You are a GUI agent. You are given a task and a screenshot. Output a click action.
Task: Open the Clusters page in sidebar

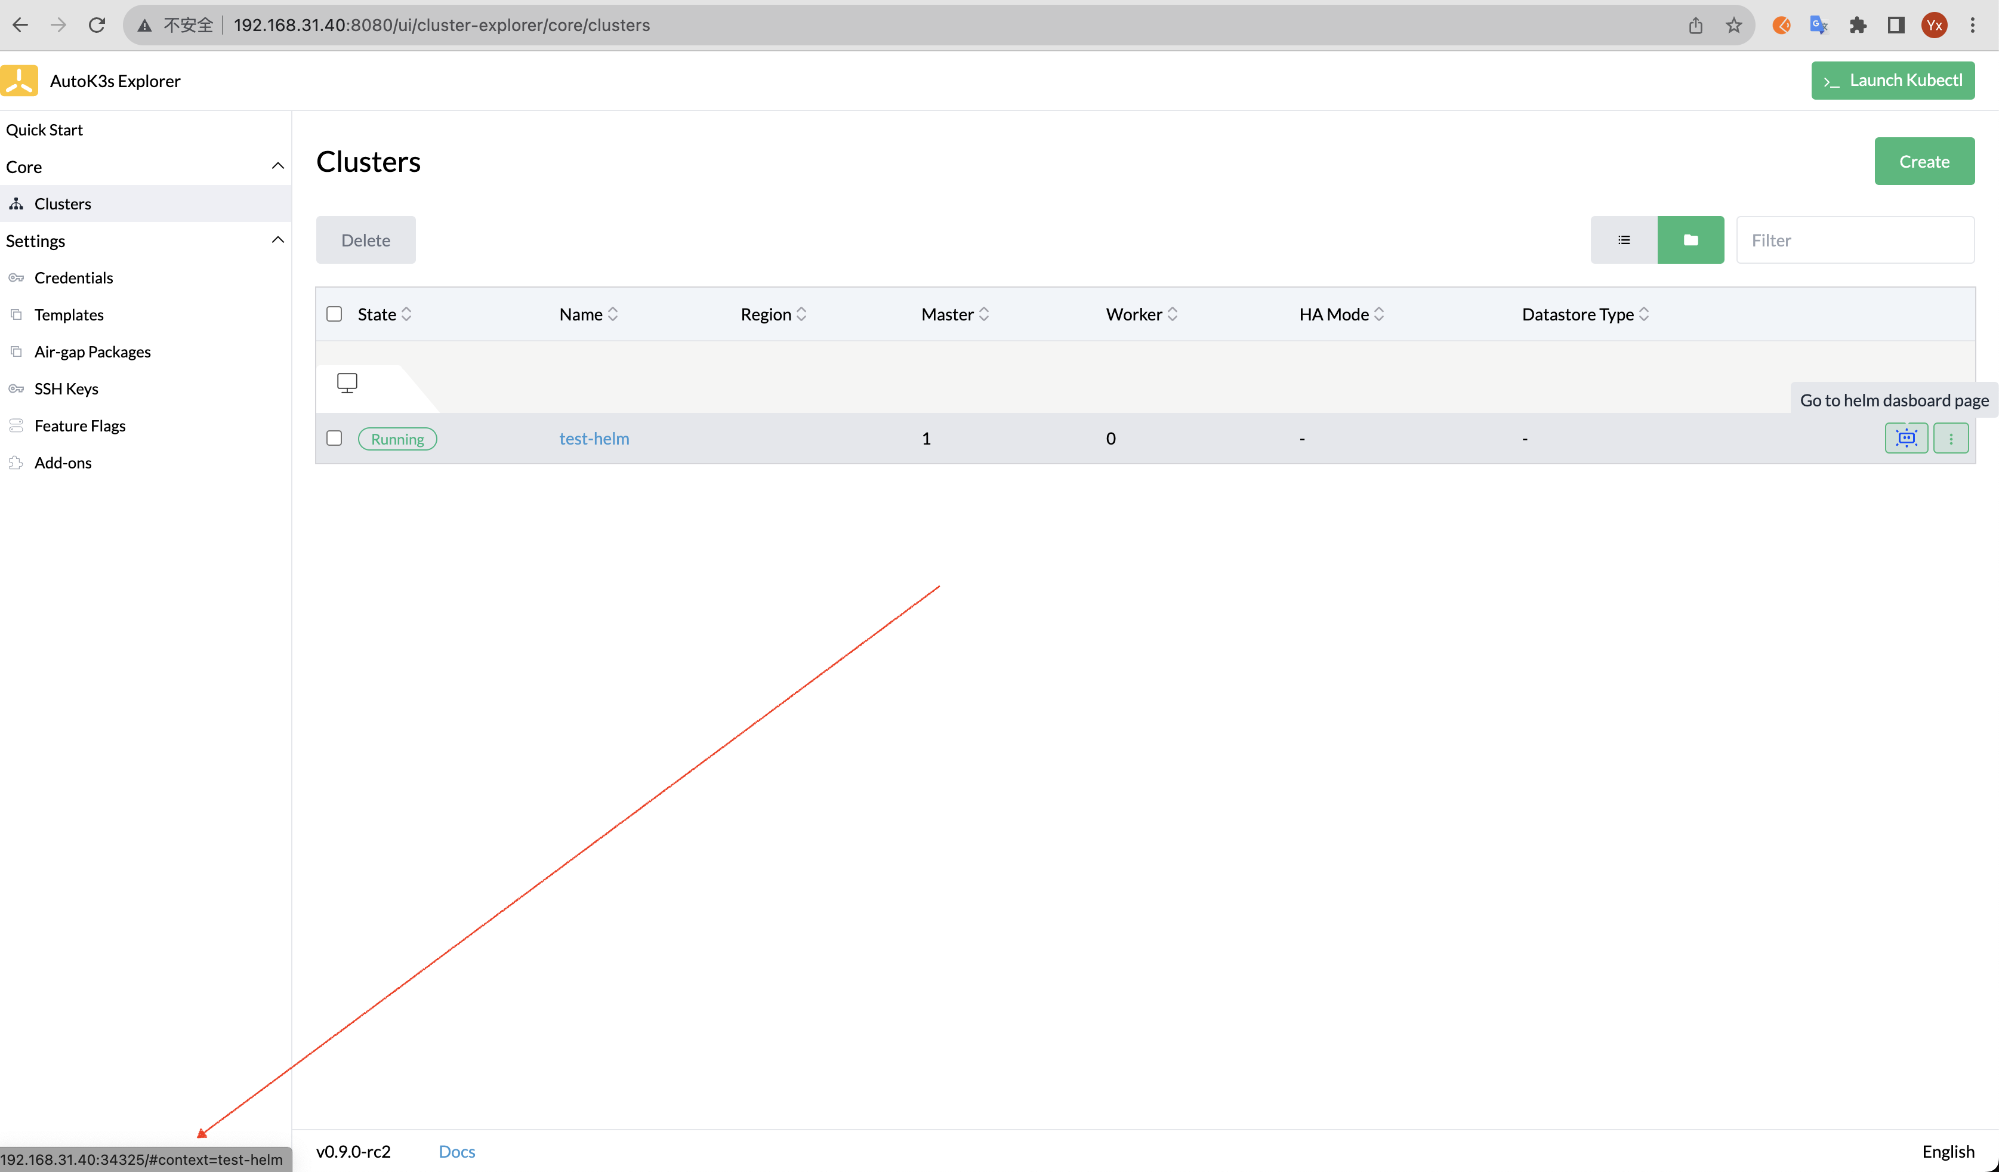click(63, 203)
